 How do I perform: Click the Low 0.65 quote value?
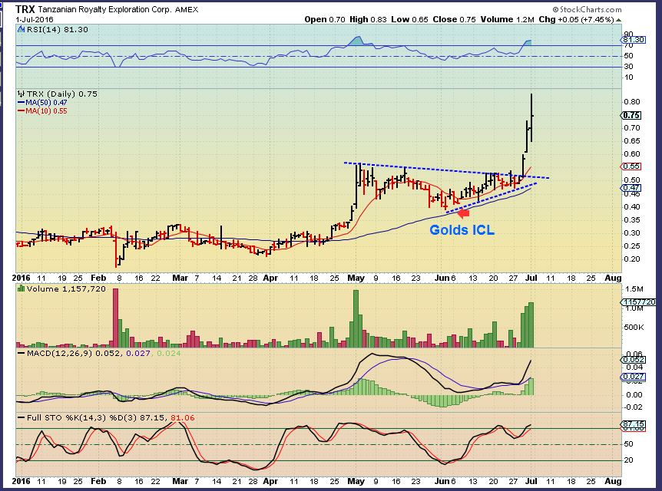409,19
